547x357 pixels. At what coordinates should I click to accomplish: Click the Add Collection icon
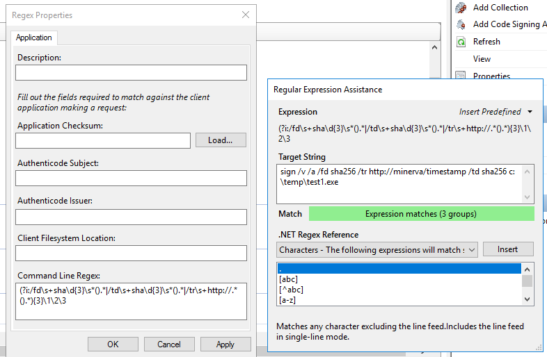point(461,8)
